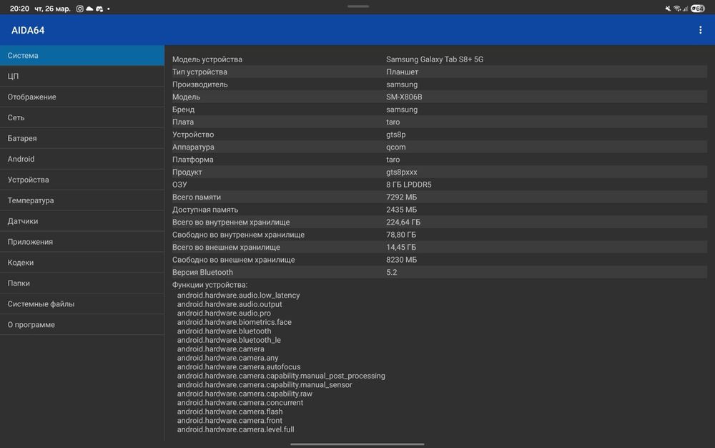Viewport: 715px width, 448px height.
Task: Open the Системные файлы section
Action: click(x=82, y=304)
